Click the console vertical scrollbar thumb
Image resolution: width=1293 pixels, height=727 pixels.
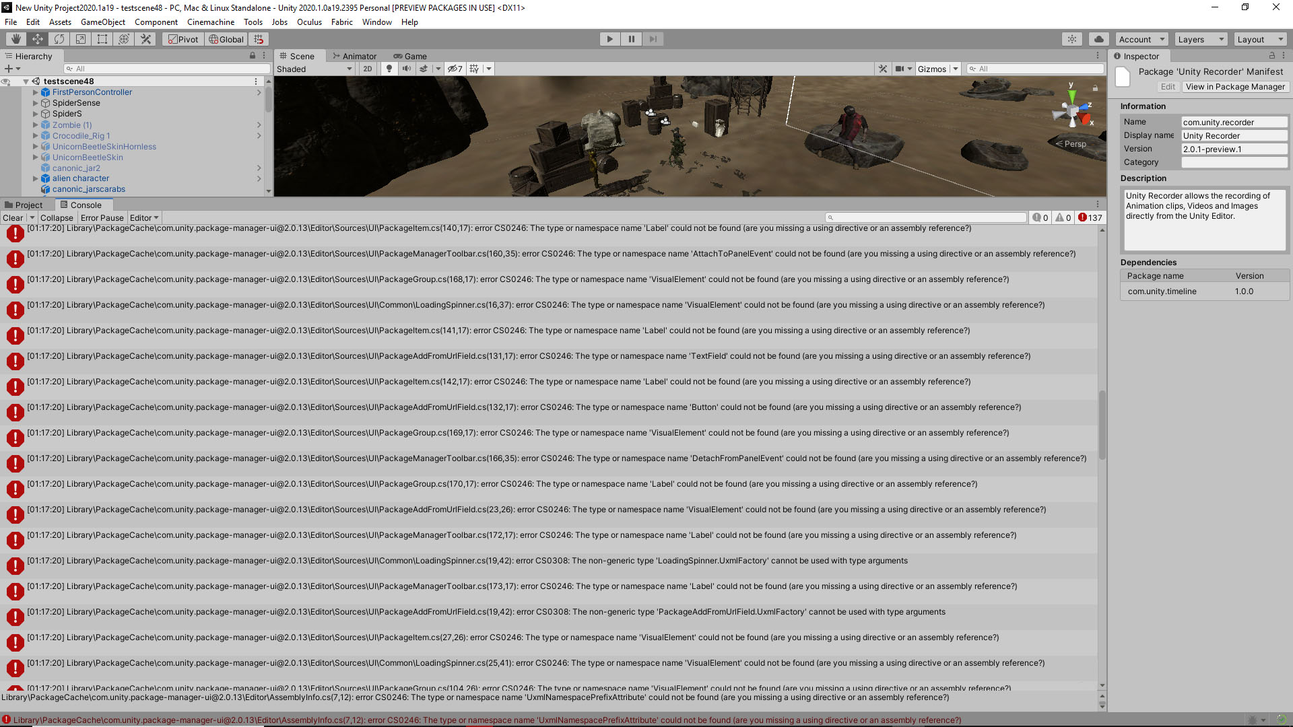tap(1102, 424)
